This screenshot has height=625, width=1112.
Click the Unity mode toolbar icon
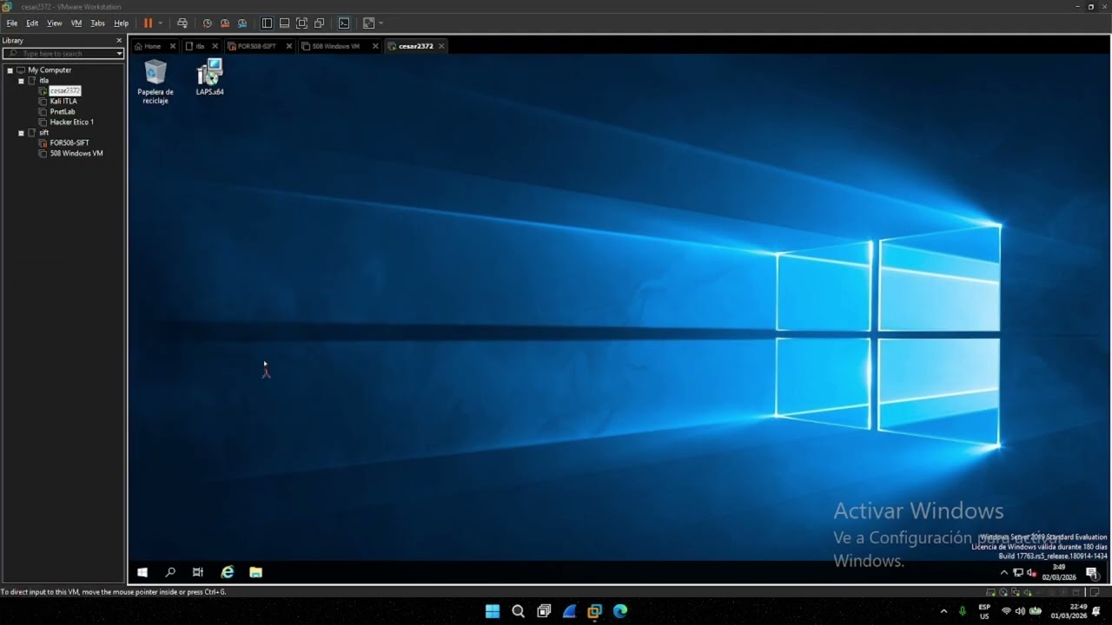pos(319,23)
